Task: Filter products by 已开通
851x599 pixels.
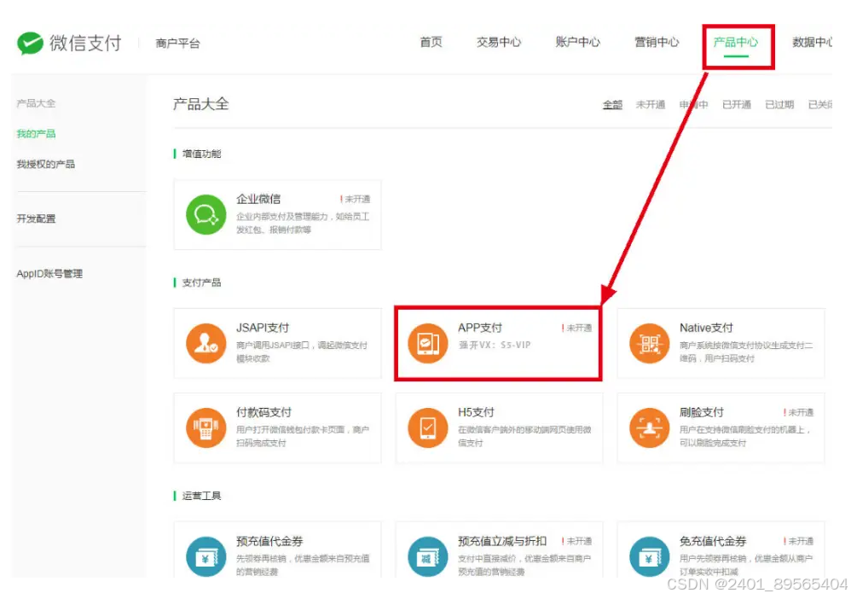Action: point(737,105)
